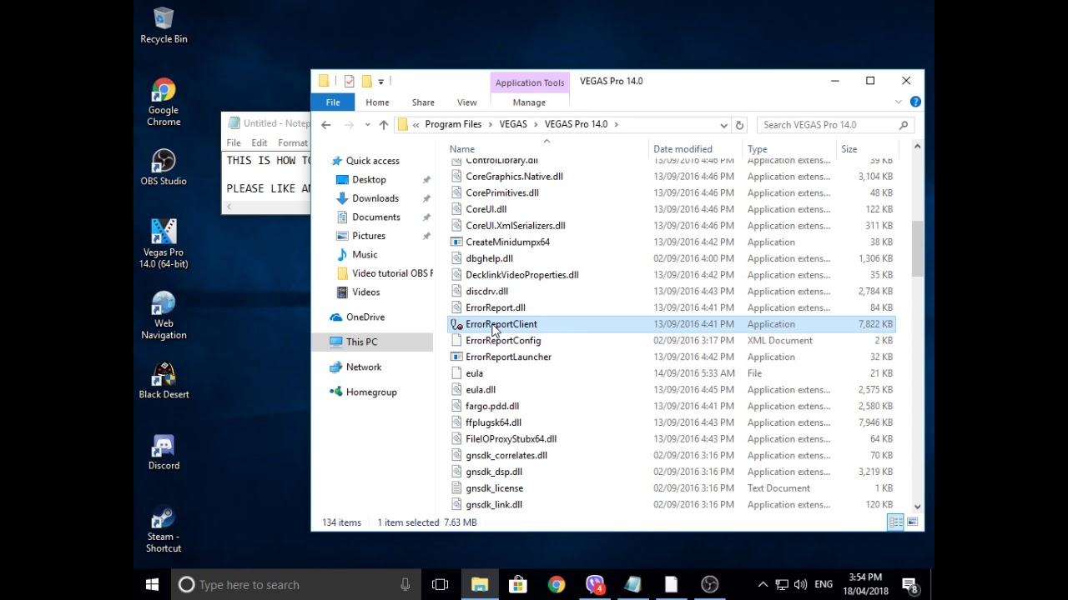Open Action Center notifications icon
The width and height of the screenshot is (1068, 600).
[910, 585]
